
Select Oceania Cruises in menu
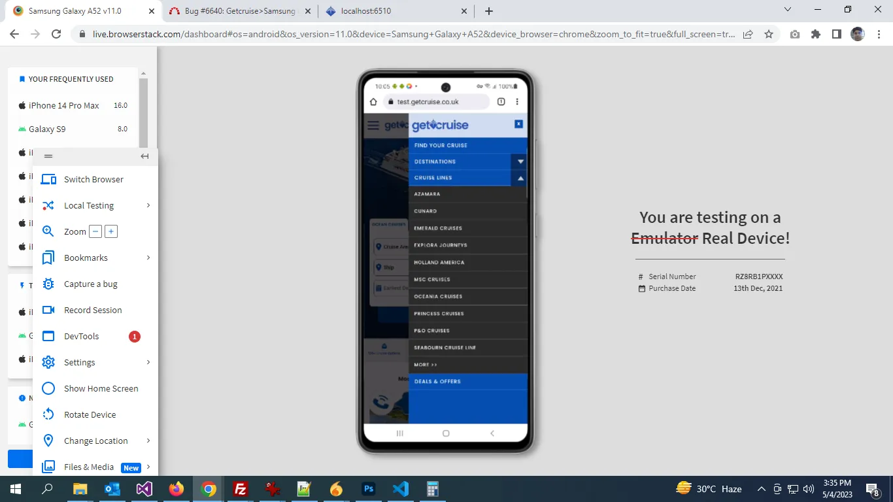pyautogui.click(x=467, y=296)
